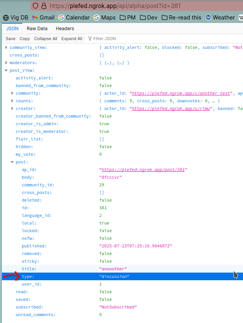This screenshot has width=243, height=323.
Task: Expand the community_view node
Action: click(x=6, y=47)
